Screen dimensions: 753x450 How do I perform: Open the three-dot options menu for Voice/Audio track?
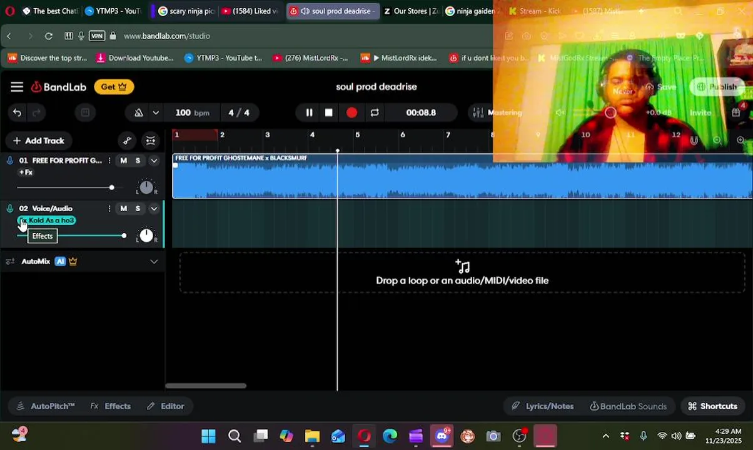pos(109,209)
